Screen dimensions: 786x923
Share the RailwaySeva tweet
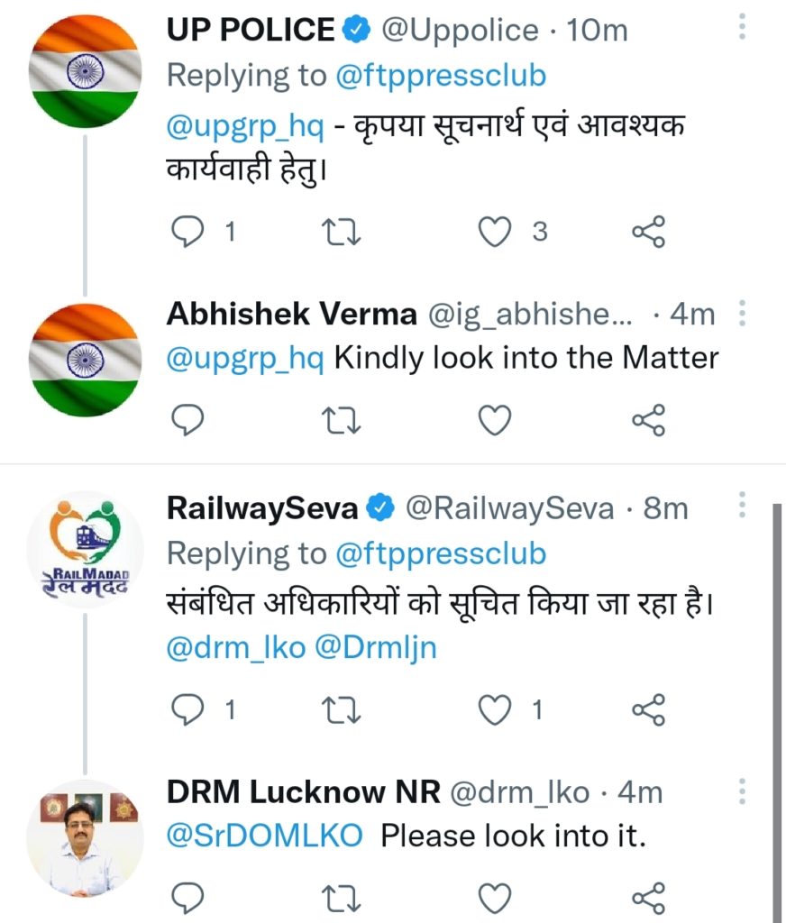point(648,710)
